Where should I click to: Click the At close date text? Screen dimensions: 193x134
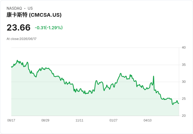coord(22,39)
